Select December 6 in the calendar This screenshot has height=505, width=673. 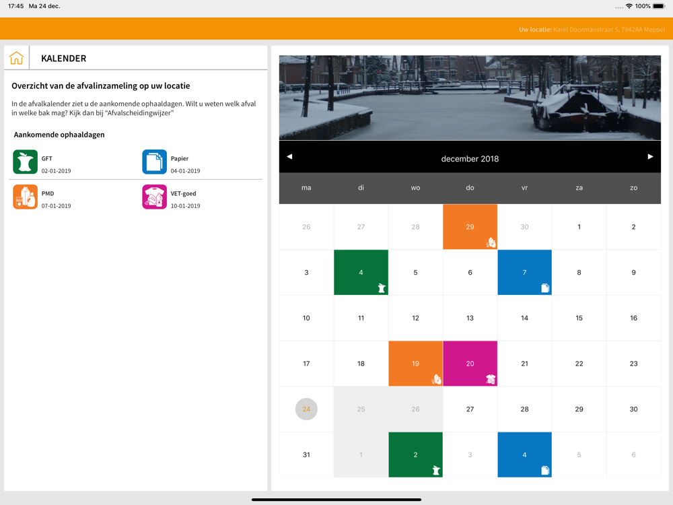[x=470, y=272]
